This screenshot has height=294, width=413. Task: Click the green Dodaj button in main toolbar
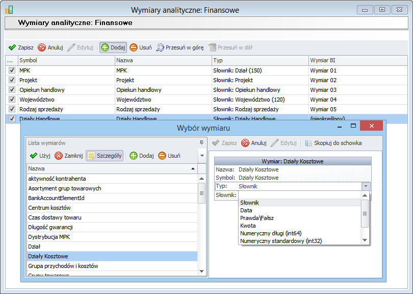pyautogui.click(x=113, y=47)
